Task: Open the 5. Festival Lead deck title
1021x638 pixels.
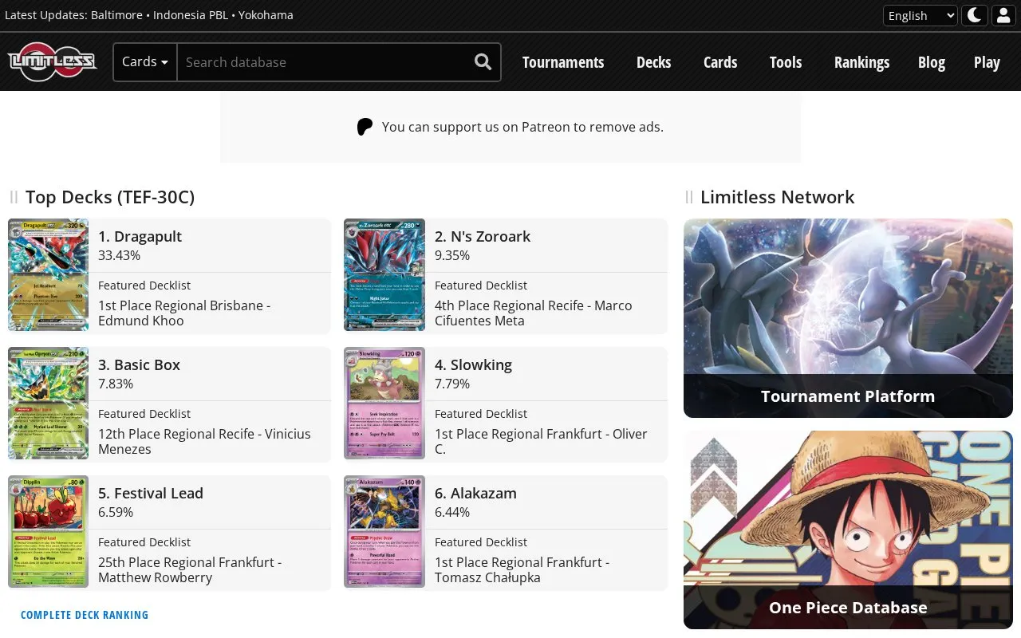Action: (151, 493)
